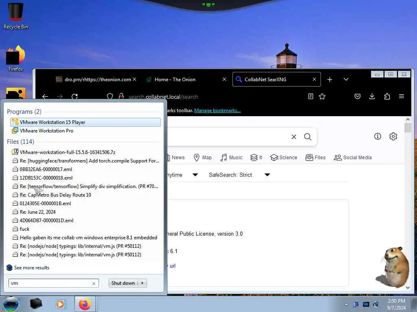Launch VMware Workstation 15 Player
The height and width of the screenshot is (312, 417).
(x=86, y=122)
